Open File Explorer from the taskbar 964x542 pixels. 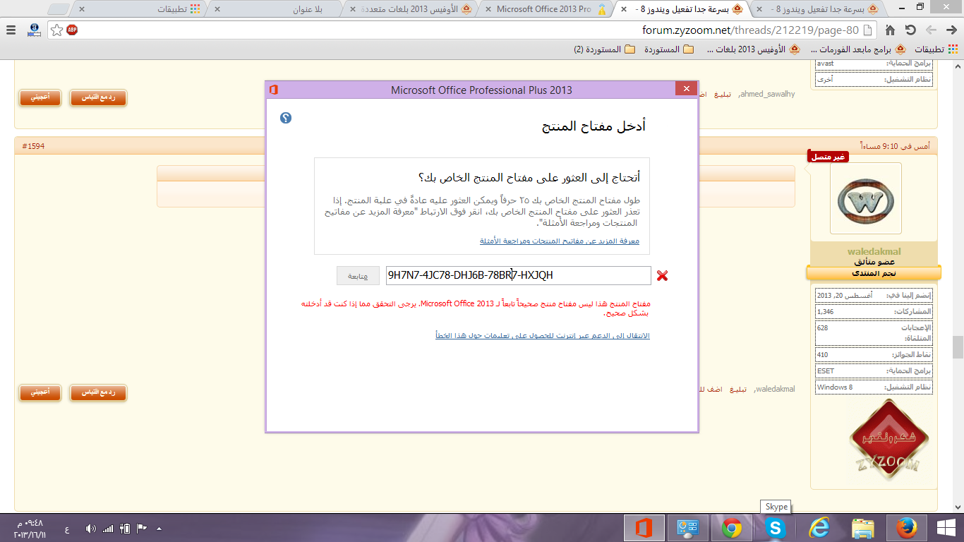[863, 528]
